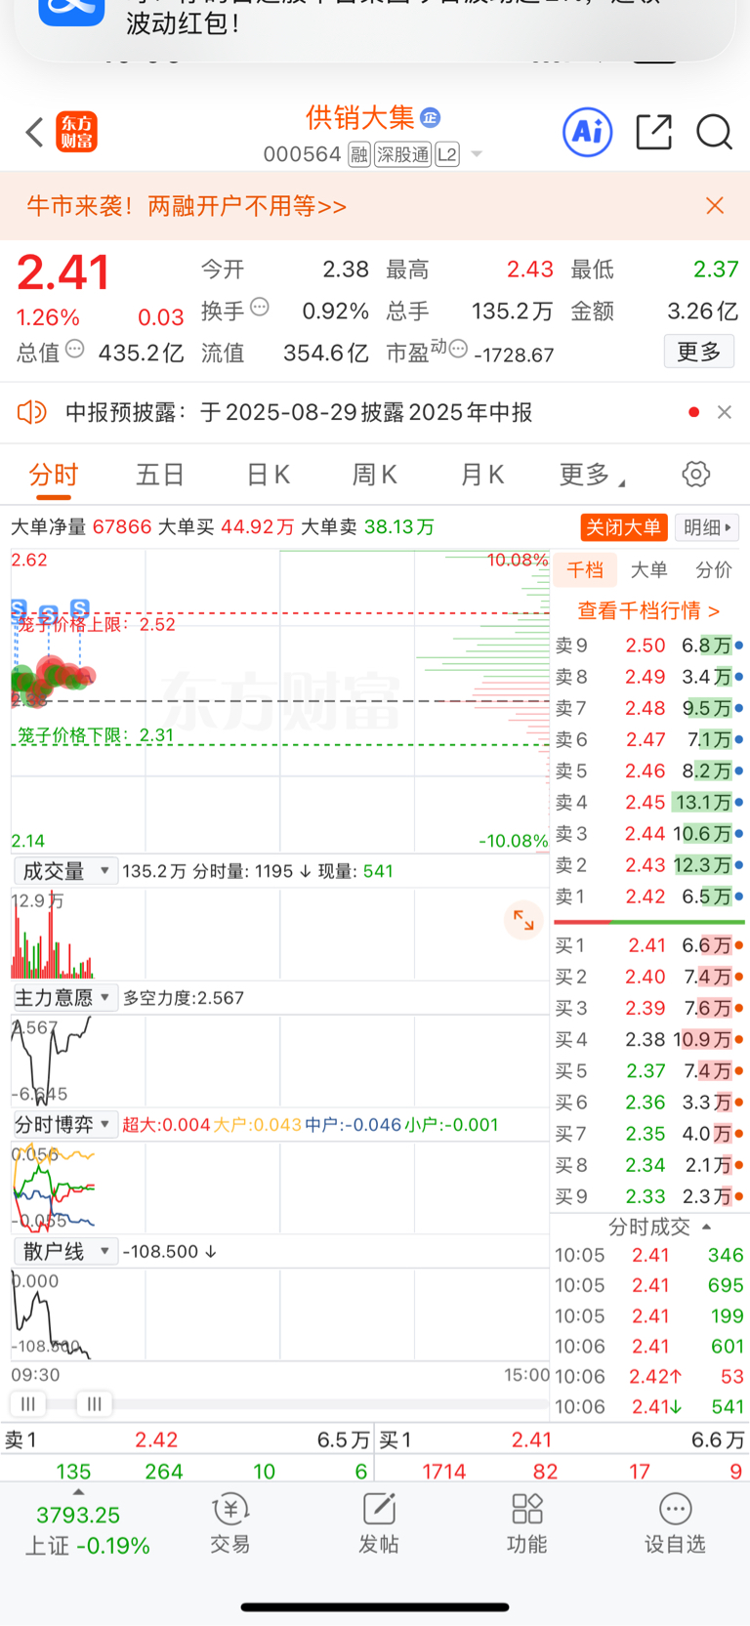Switch to the 月K tab

[481, 475]
